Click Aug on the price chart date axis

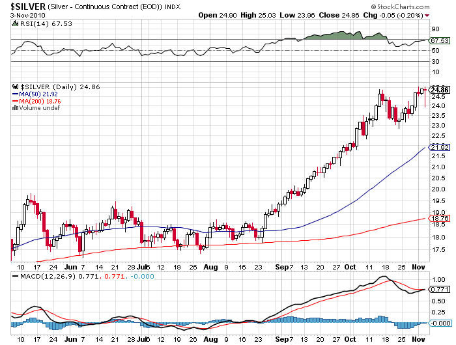(x=210, y=267)
